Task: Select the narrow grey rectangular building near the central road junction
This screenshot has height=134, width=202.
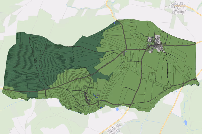Action: coord(124,54)
